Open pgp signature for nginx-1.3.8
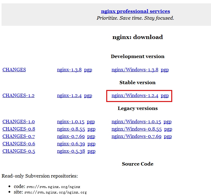This screenshot has width=211, height=196. pyautogui.click(x=88, y=70)
